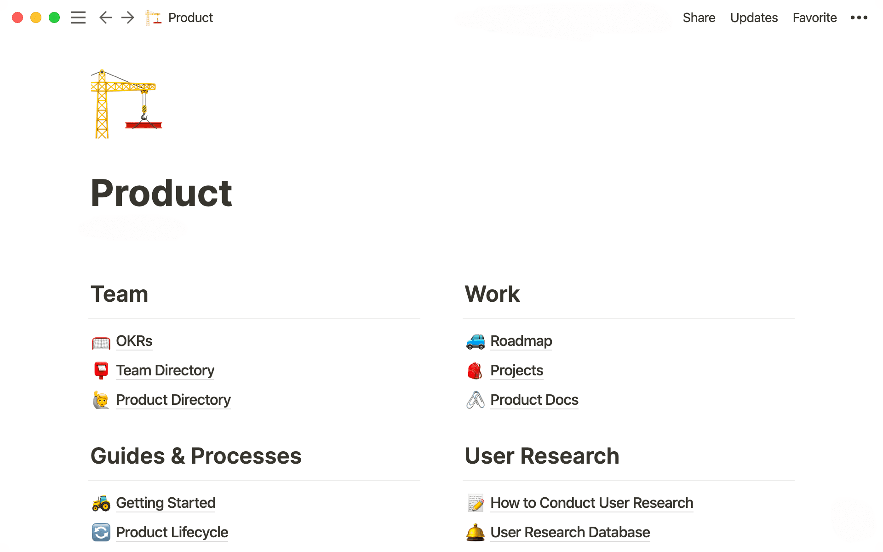Open the Updates panel
The width and height of the screenshot is (883, 552).
pos(754,17)
